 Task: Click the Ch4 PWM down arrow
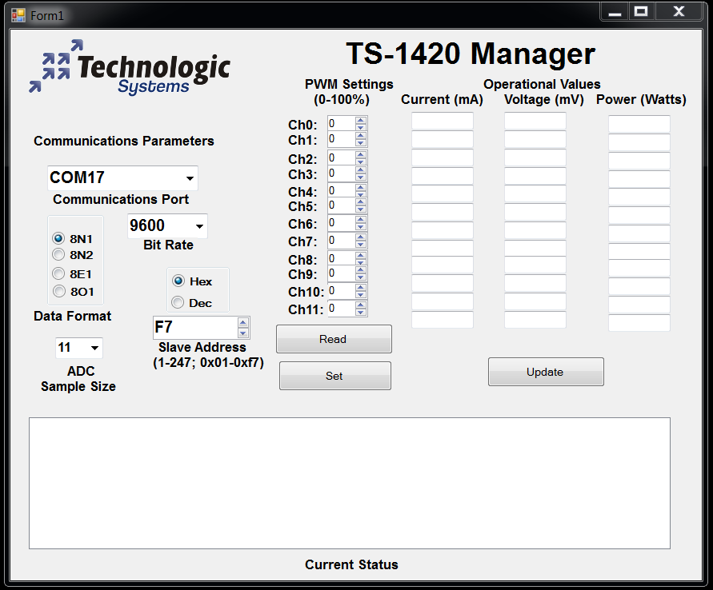click(x=361, y=194)
